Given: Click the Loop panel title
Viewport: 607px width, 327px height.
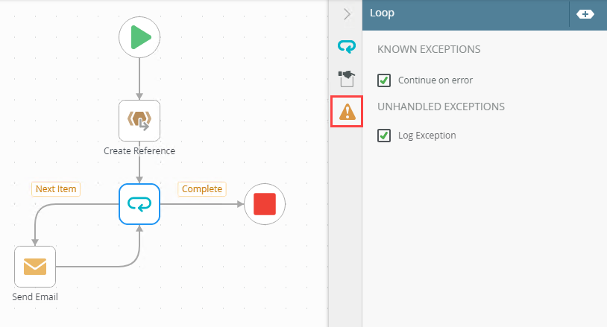Looking at the screenshot, I should (382, 13).
